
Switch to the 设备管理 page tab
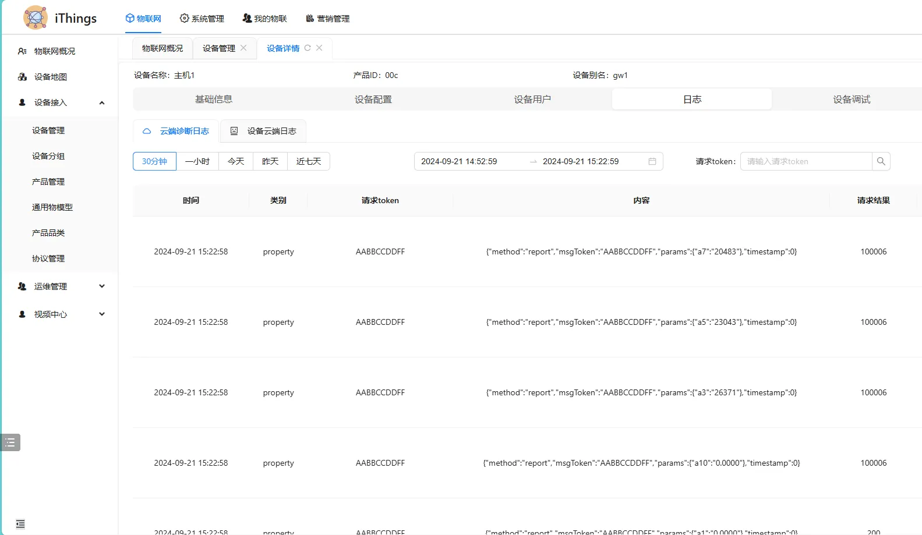click(x=219, y=48)
